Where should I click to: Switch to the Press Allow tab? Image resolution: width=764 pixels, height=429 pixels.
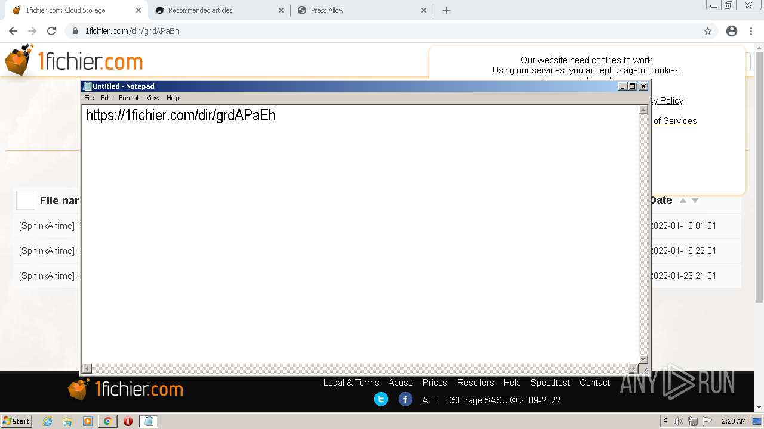pos(361,10)
